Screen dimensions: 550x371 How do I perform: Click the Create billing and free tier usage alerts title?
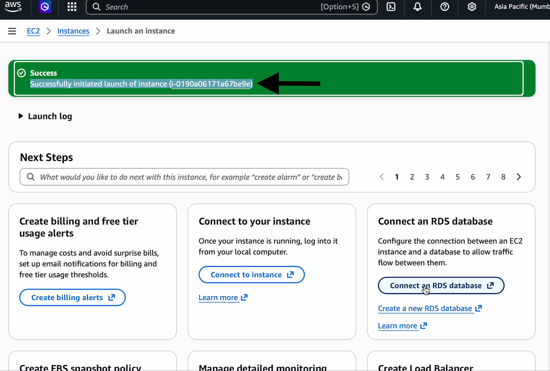79,227
